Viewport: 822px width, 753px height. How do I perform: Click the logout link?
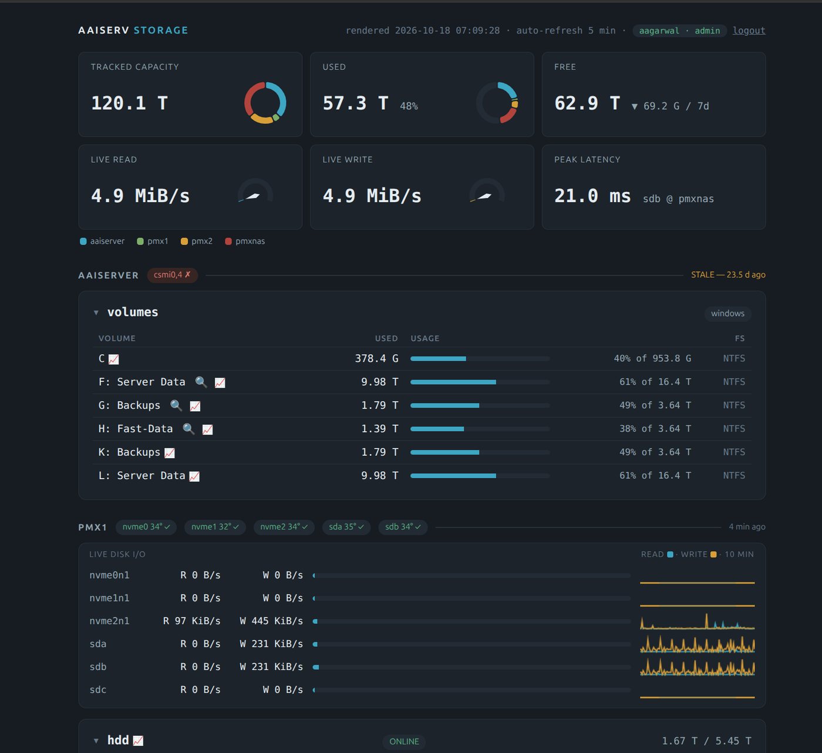pyautogui.click(x=749, y=31)
